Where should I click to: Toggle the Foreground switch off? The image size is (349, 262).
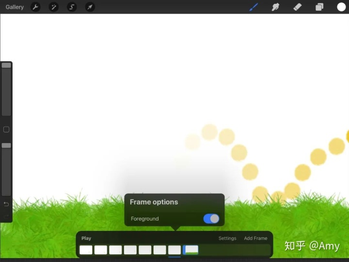211,219
